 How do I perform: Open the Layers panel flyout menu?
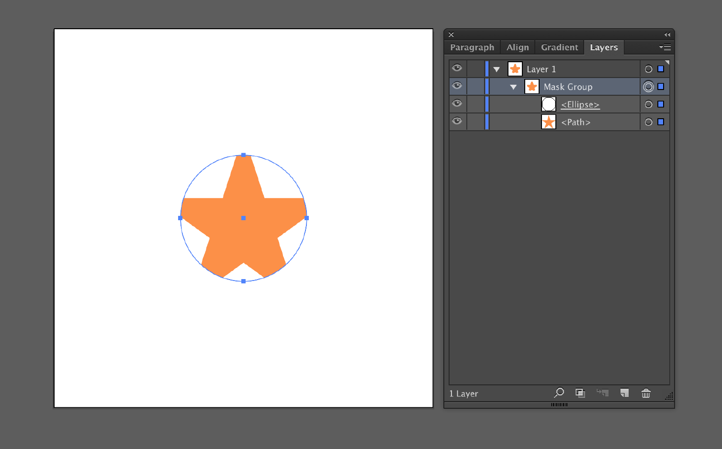pyautogui.click(x=665, y=47)
